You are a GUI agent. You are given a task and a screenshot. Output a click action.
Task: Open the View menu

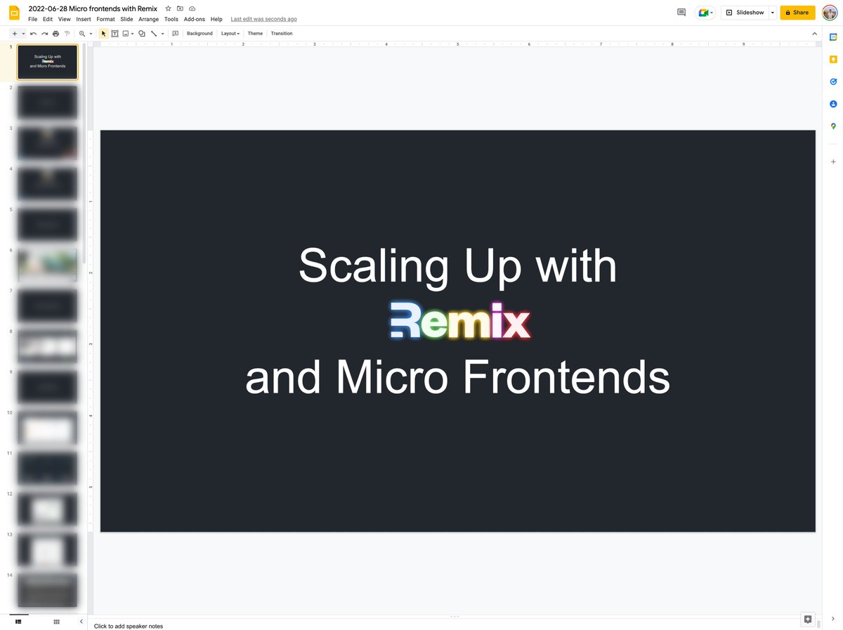coord(64,19)
